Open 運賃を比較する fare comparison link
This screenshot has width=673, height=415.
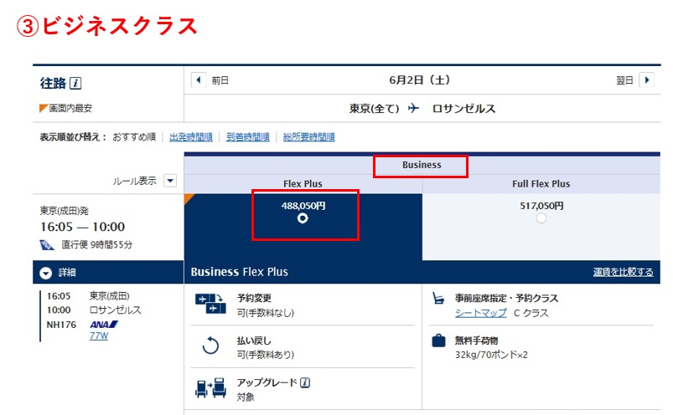pos(624,272)
